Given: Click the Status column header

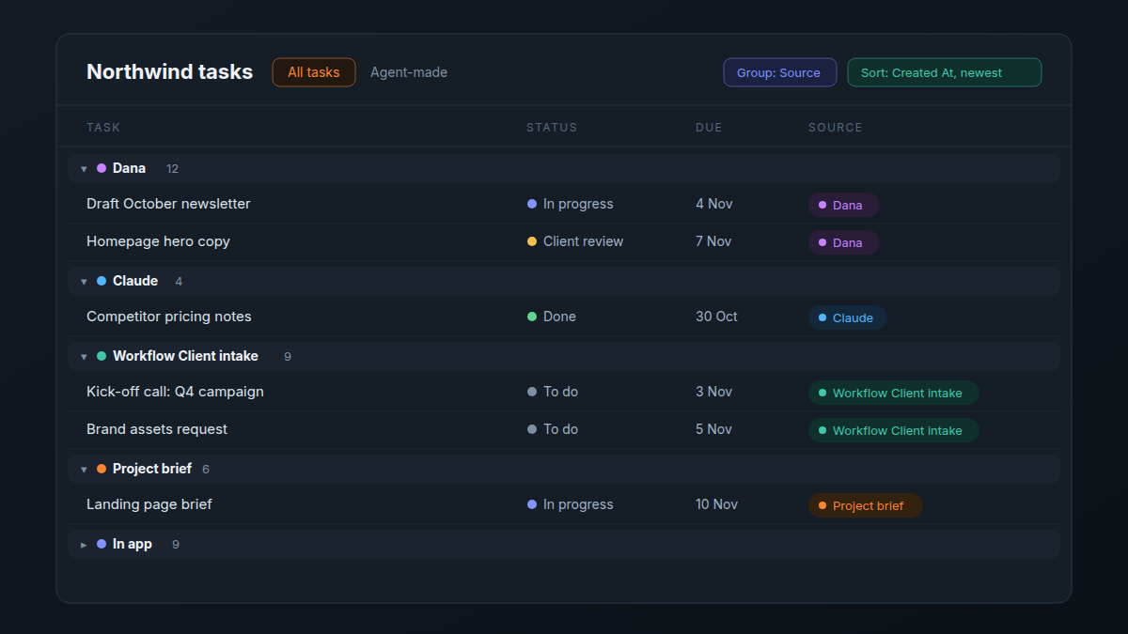Looking at the screenshot, I should tap(552, 128).
